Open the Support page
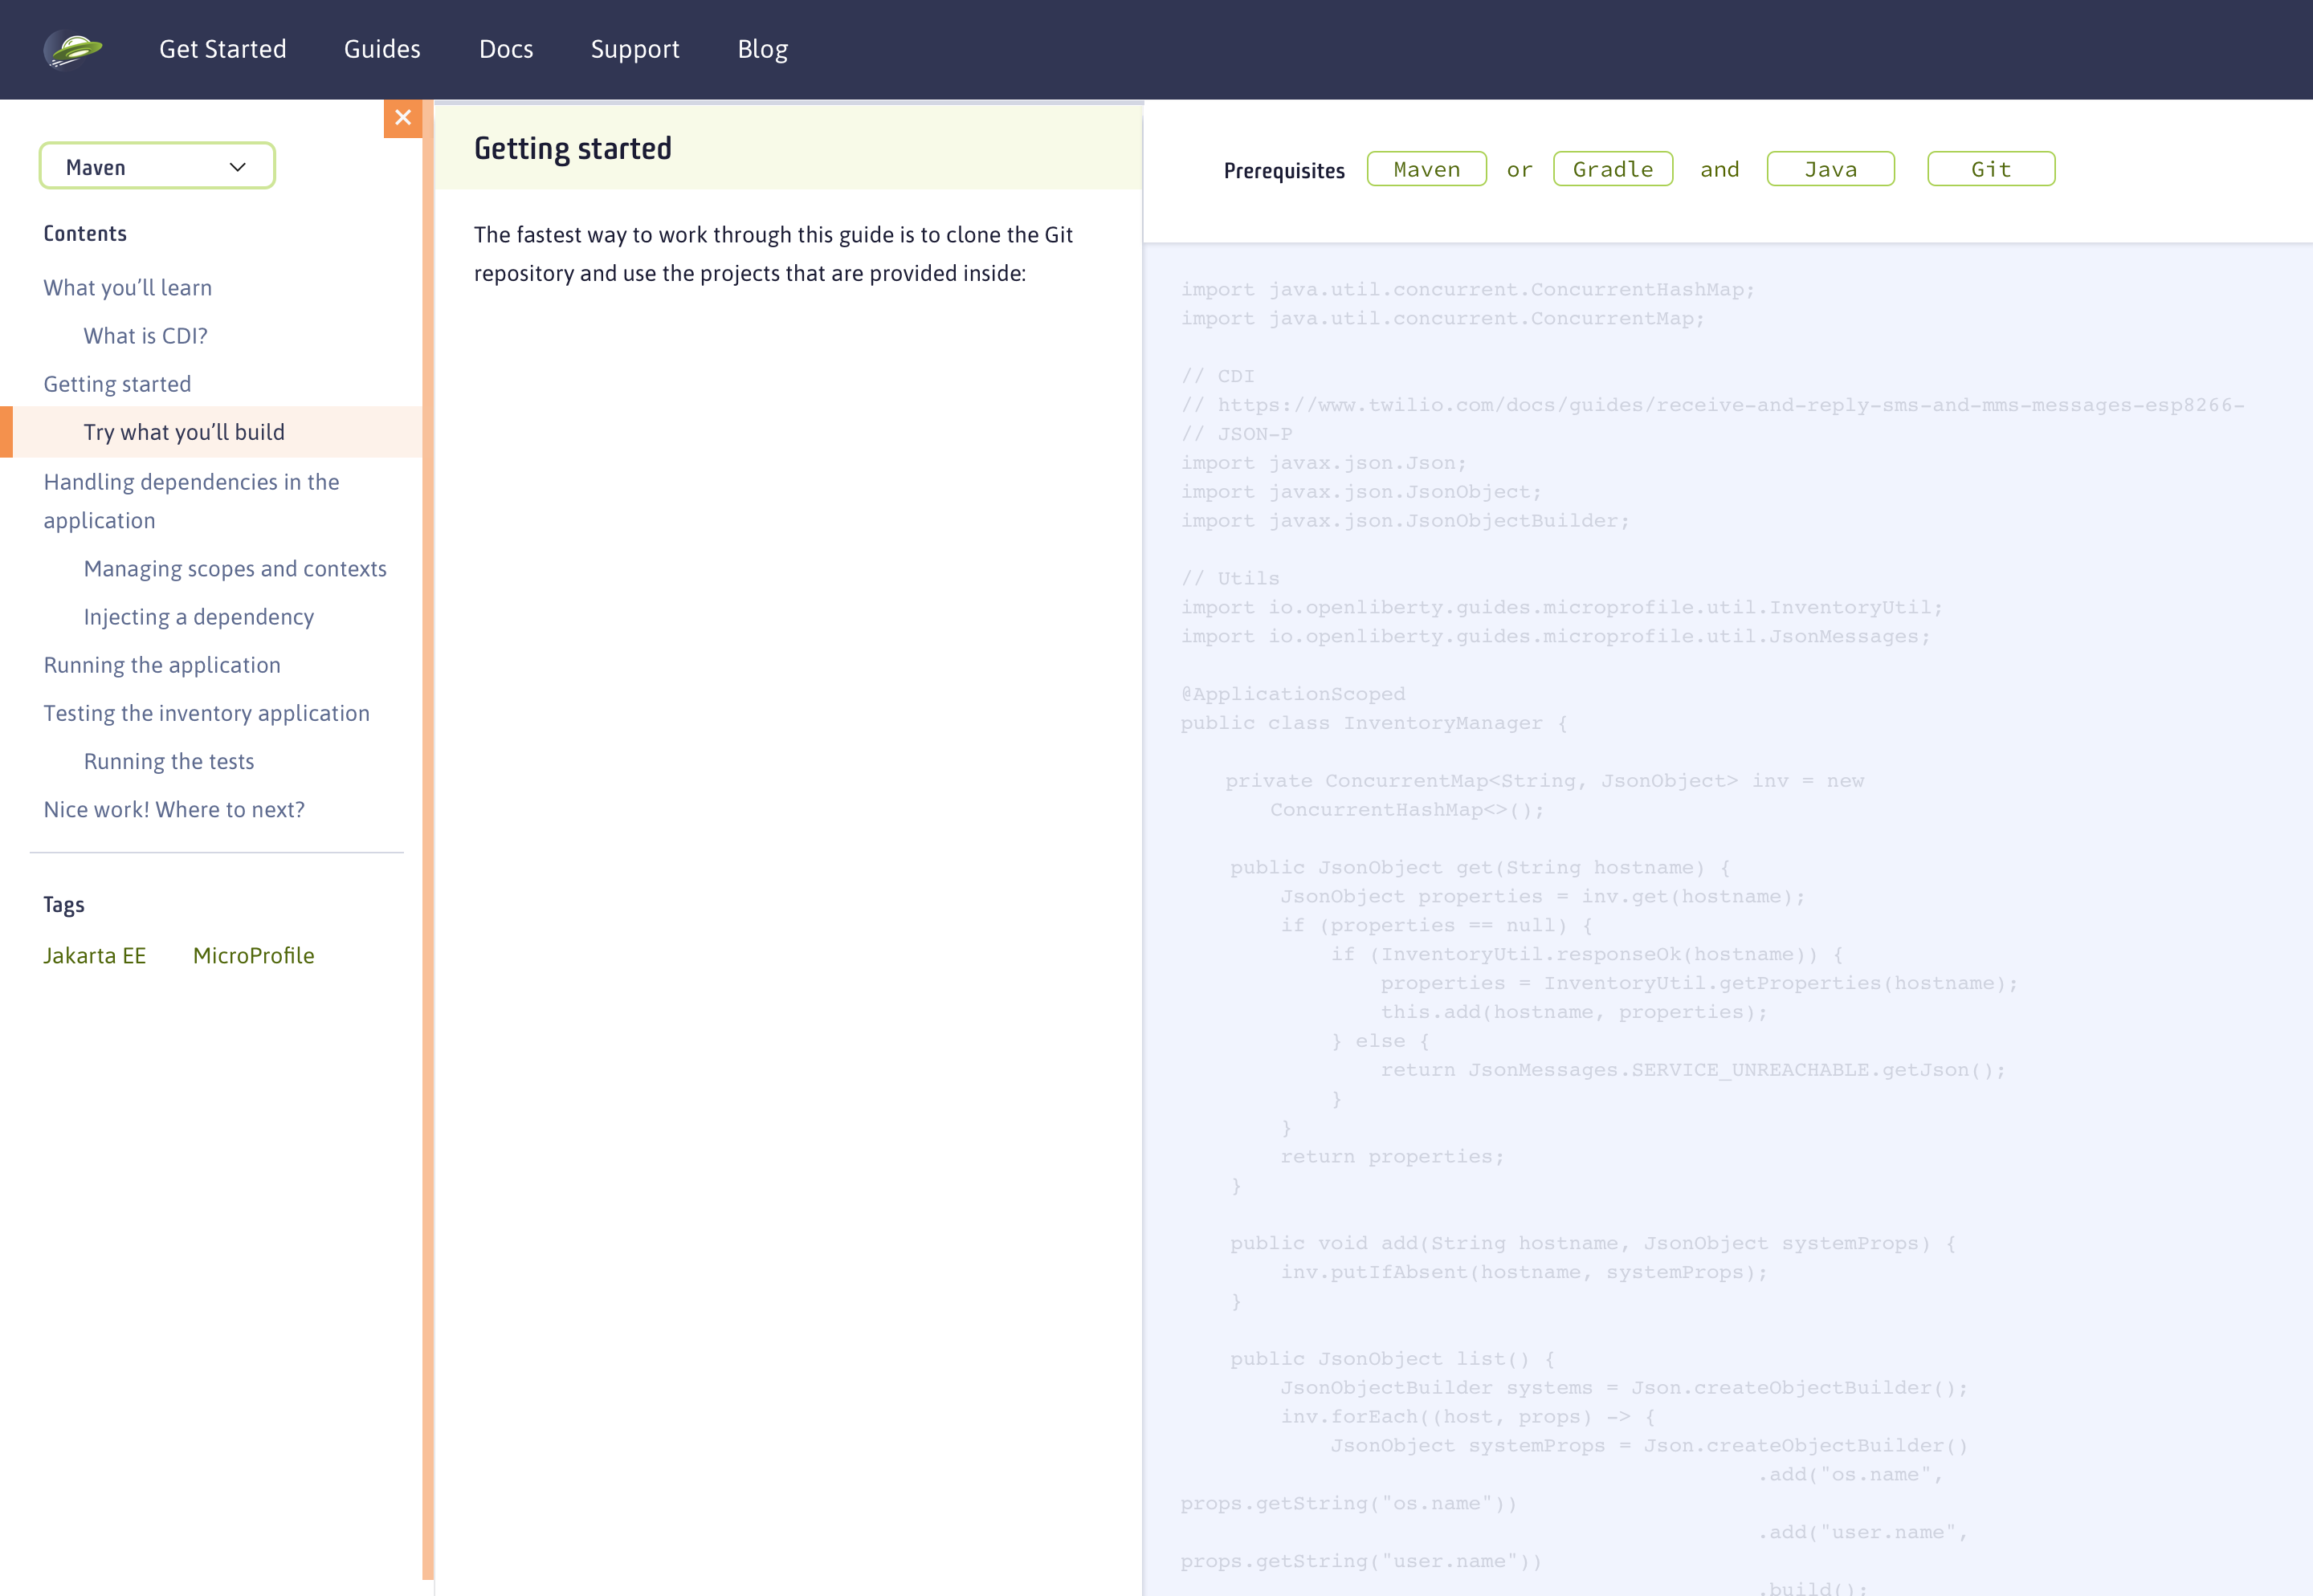 pyautogui.click(x=635, y=49)
